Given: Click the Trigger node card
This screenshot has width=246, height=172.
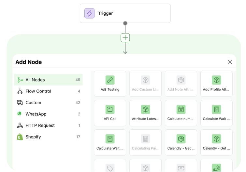Looking at the screenshot, I should click(125, 13).
